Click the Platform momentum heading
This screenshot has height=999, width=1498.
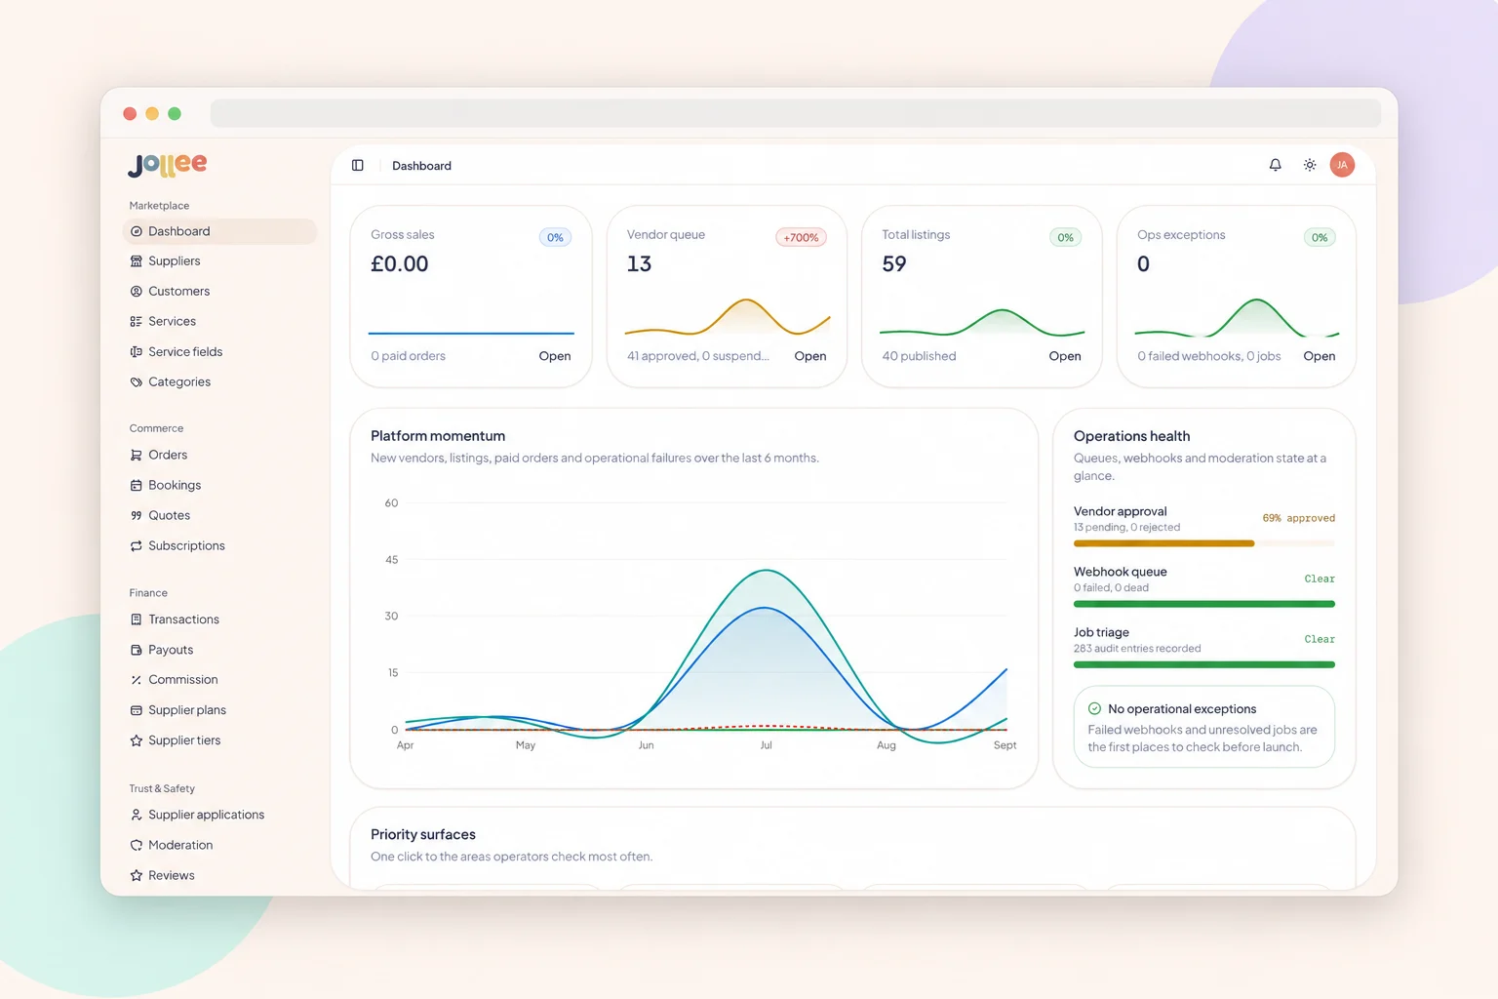click(438, 436)
